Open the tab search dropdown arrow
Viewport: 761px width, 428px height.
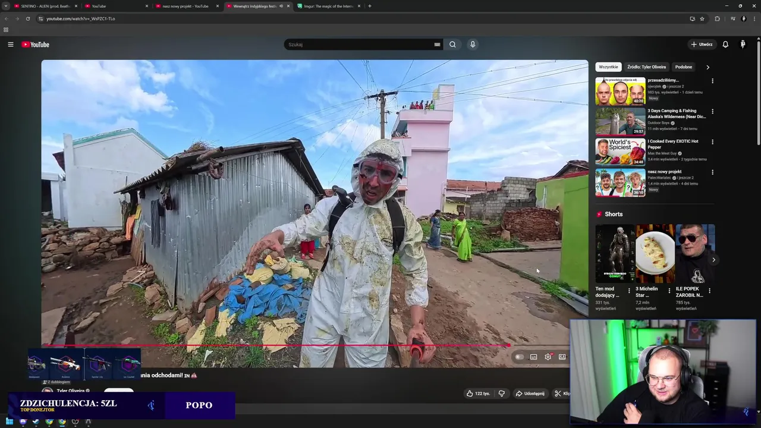[6, 6]
